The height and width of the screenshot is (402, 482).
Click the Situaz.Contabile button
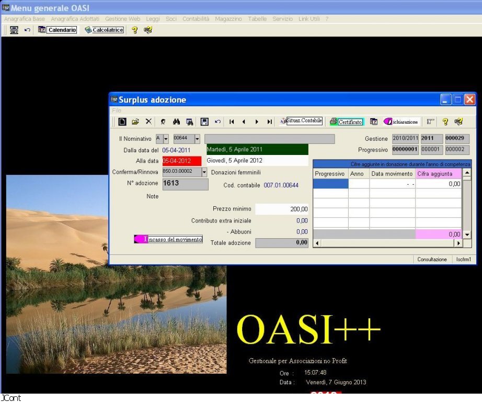301,121
